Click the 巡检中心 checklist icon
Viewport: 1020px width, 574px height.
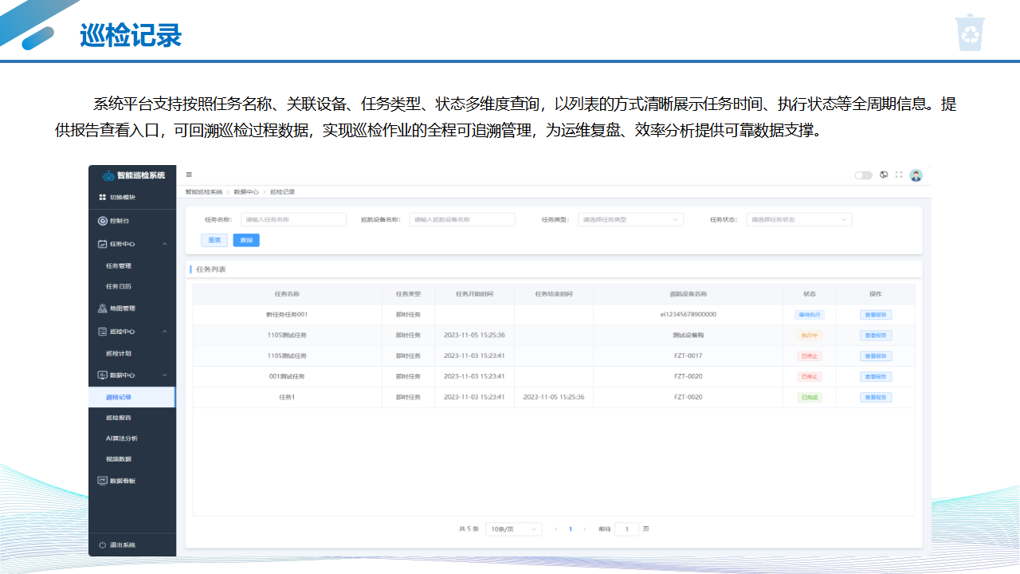(102, 331)
